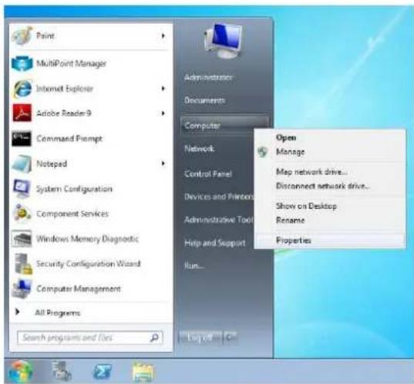Screen dimensions: 414x384
Task: Click the shield icon beside Manage
Action: (x=263, y=152)
